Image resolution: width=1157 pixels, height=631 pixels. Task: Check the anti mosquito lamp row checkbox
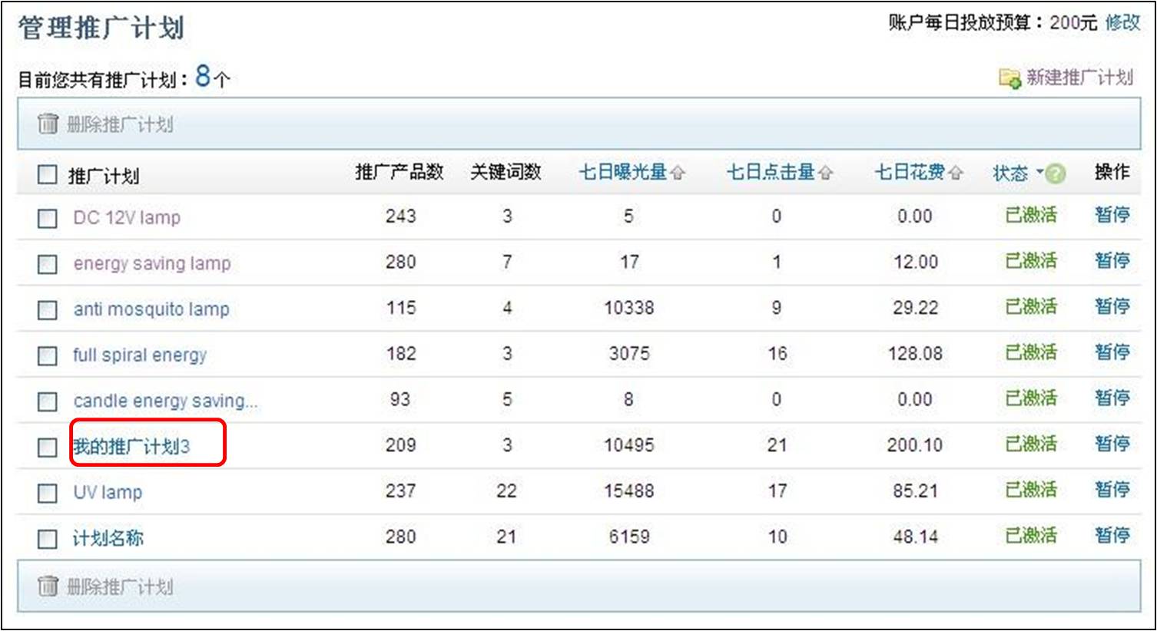[x=48, y=310]
